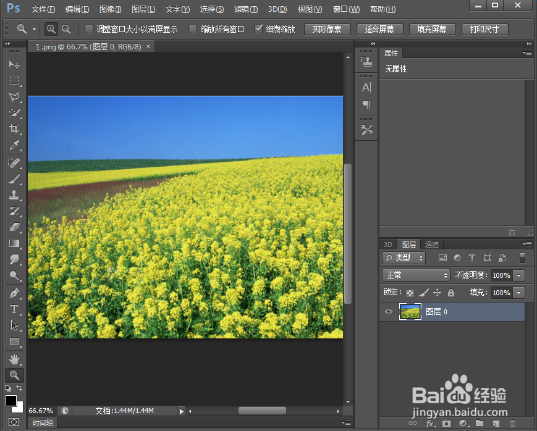Select the Hand tool

tap(14, 359)
